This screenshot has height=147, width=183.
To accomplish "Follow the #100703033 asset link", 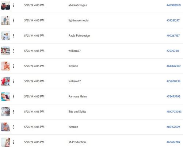I will [x=174, y=112].
